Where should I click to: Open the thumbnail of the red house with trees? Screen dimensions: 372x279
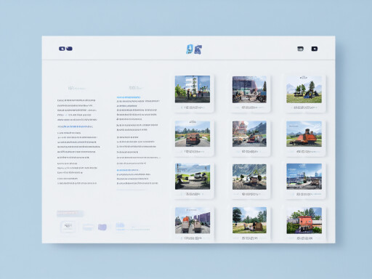[x=304, y=220]
